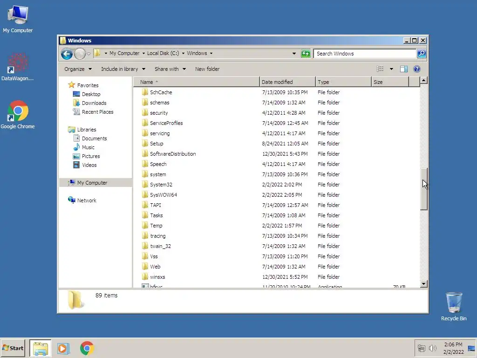Sort by the Size column header

click(390, 82)
